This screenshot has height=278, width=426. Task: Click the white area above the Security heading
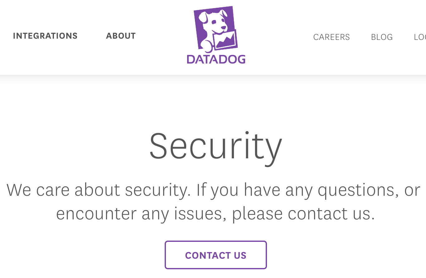tap(213, 103)
